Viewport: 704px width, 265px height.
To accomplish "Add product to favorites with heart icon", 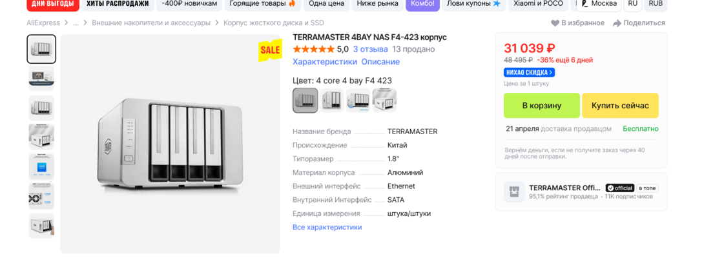I will 555,23.
